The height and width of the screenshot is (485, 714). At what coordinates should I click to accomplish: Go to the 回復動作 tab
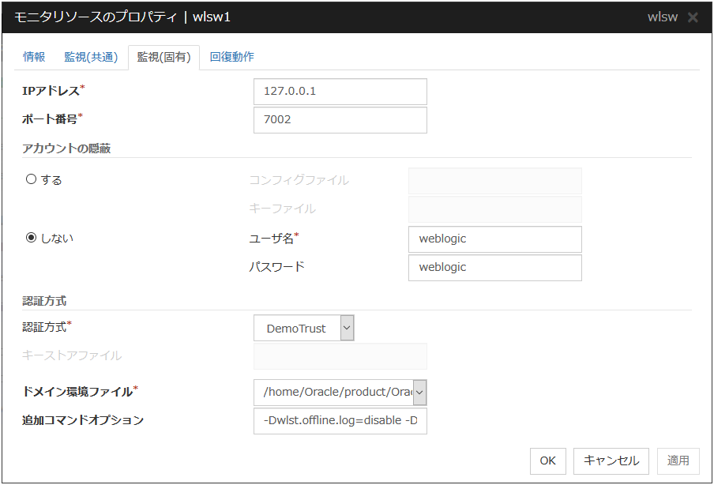click(231, 57)
